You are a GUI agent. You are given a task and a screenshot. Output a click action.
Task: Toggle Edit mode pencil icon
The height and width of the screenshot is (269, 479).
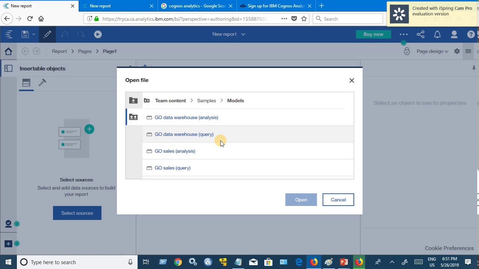[x=47, y=34]
